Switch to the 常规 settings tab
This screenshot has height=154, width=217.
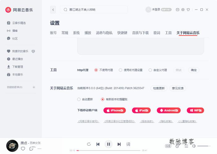pos(65,33)
